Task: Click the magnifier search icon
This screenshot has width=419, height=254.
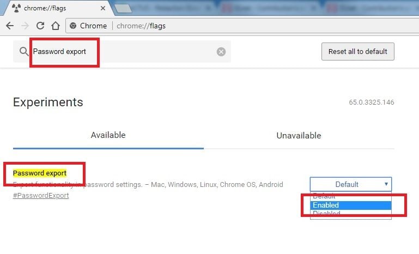Action: click(24, 51)
